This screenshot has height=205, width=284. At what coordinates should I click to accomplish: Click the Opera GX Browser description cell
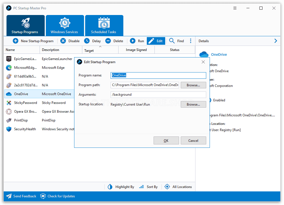coord(58,112)
